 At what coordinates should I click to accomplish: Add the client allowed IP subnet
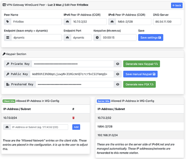[76, 127]
